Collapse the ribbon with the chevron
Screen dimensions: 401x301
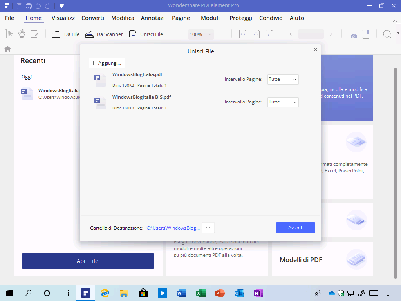tap(395, 20)
